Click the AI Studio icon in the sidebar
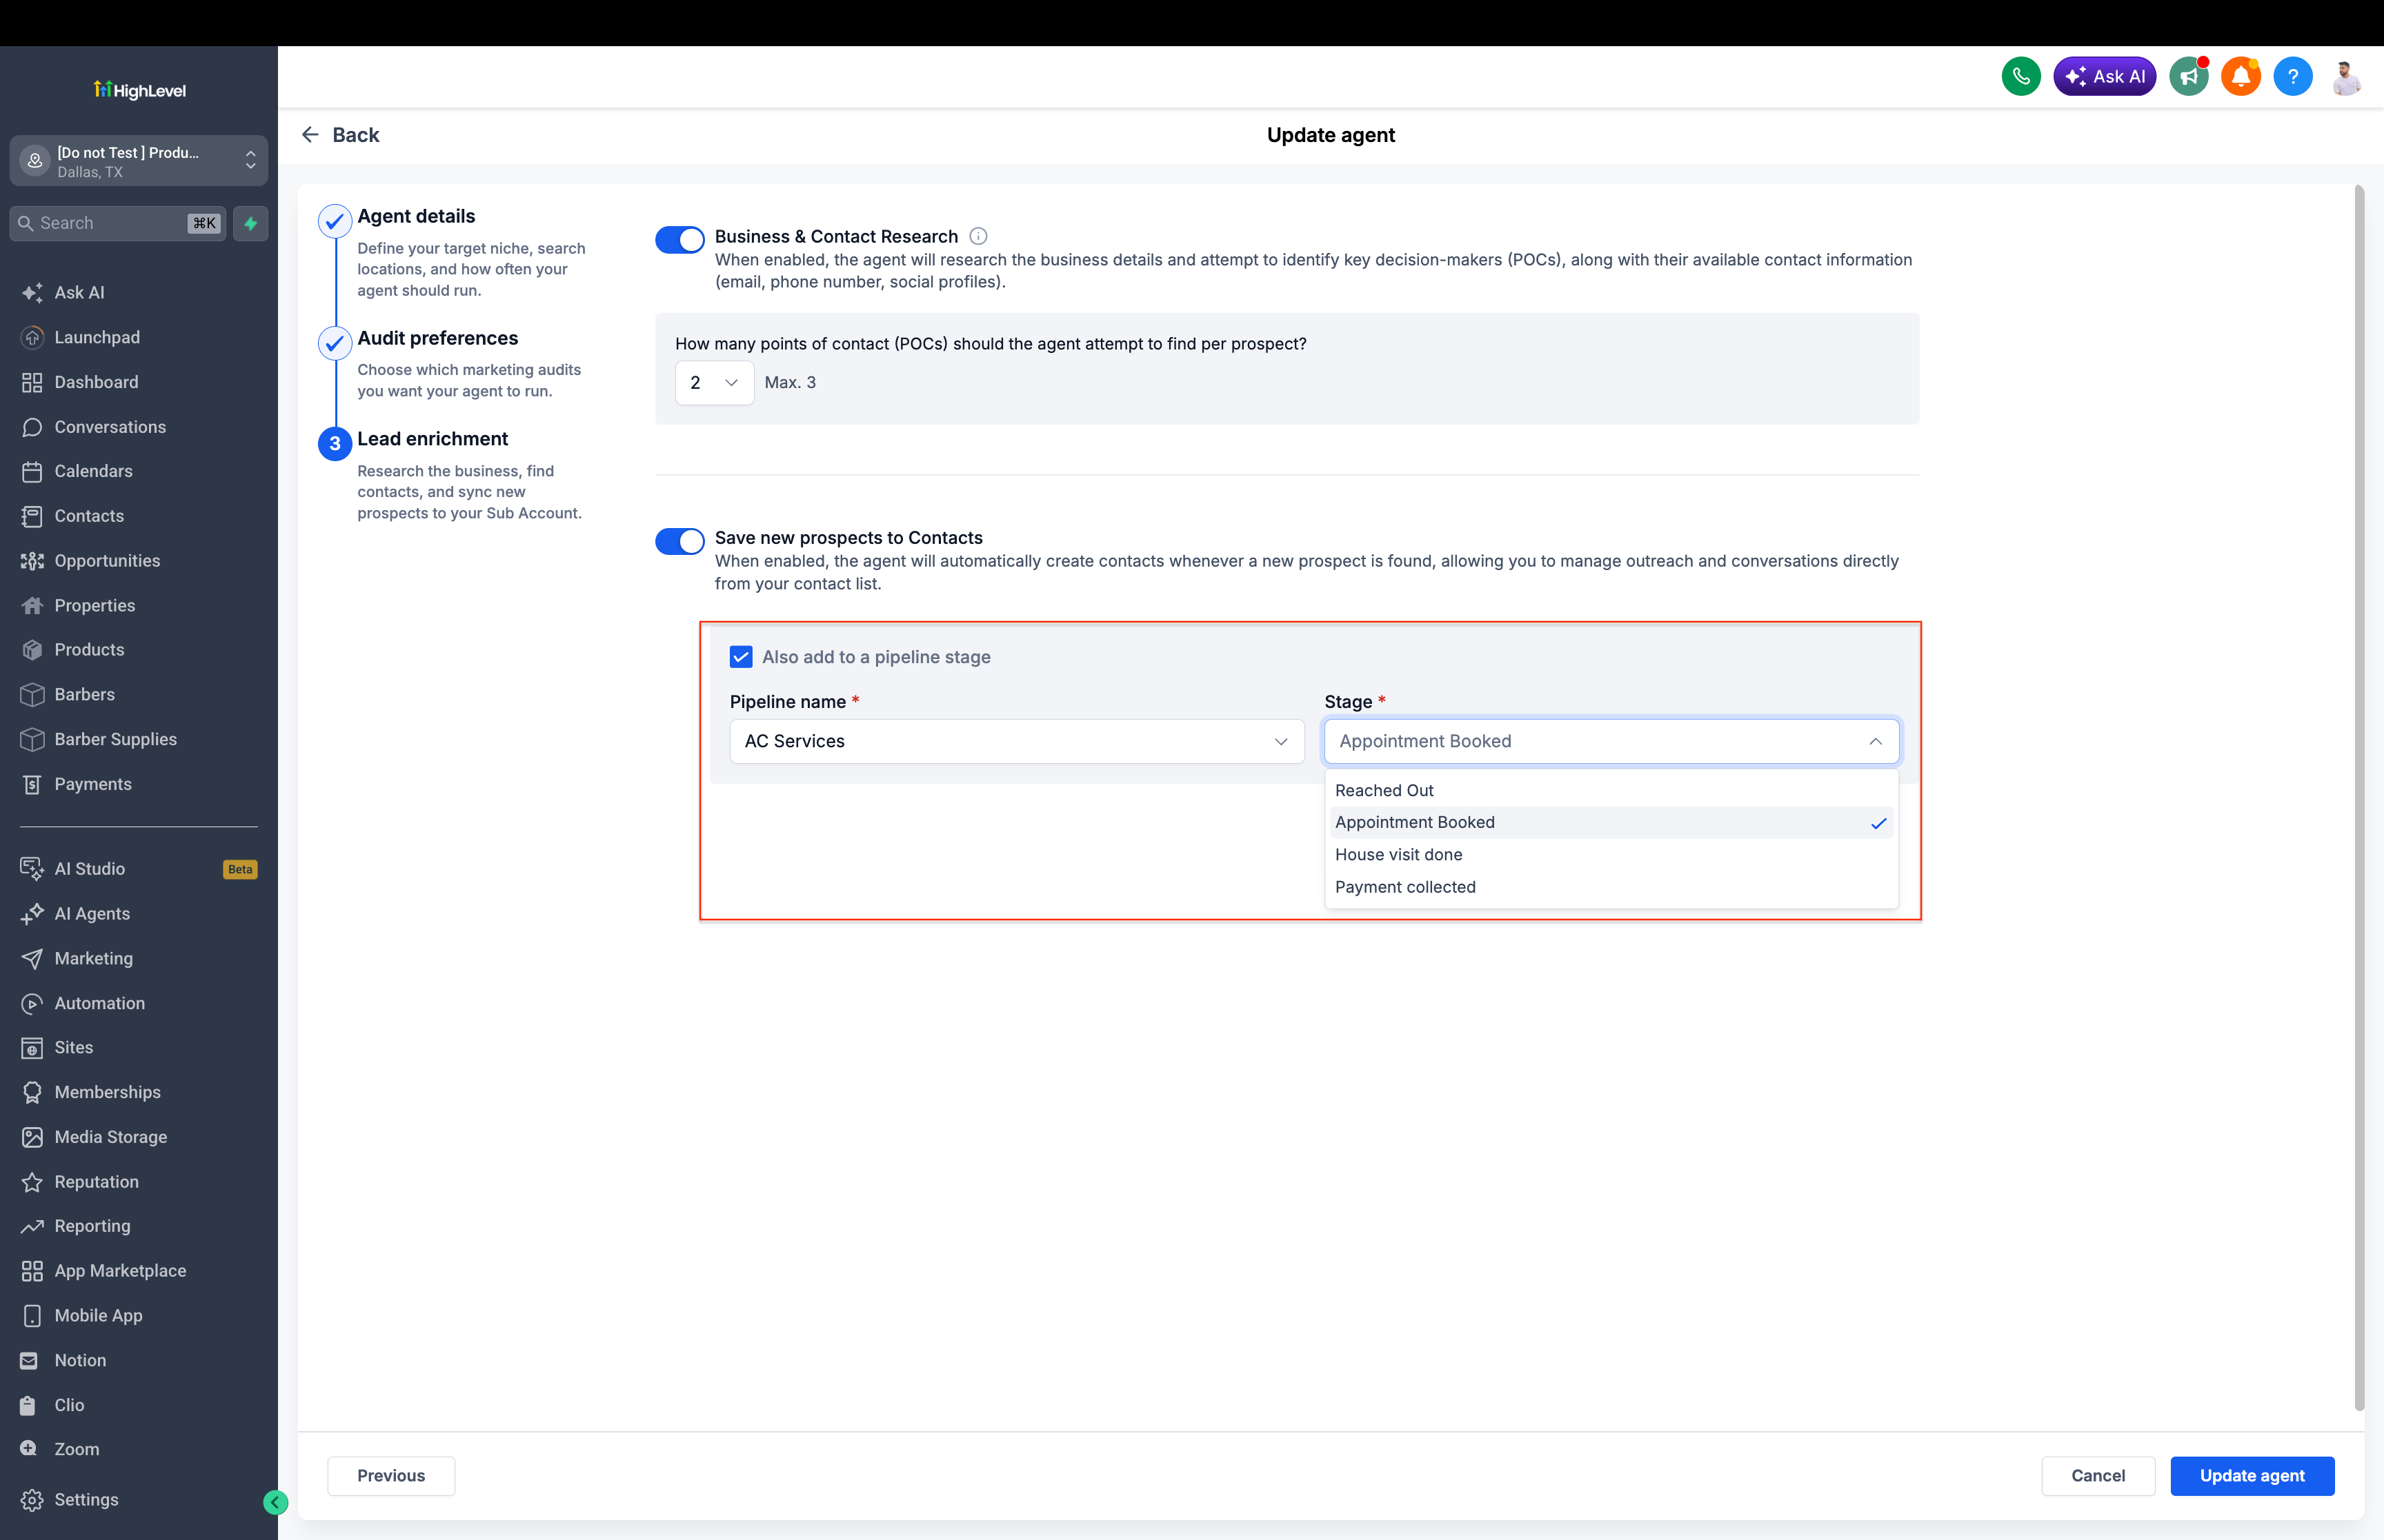 point(32,869)
